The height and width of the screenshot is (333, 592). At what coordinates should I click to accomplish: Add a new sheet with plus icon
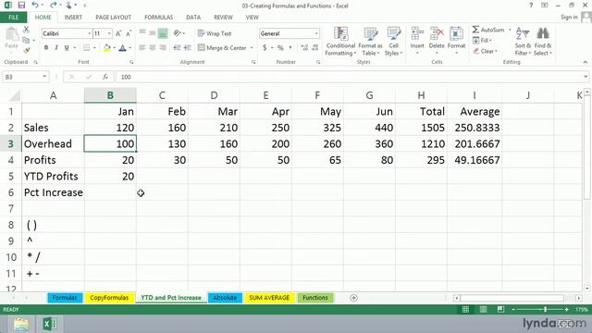(353, 298)
